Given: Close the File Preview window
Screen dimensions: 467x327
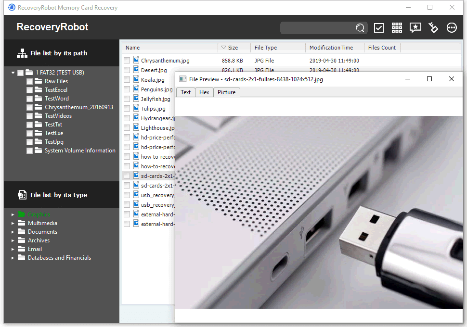Looking at the screenshot, I should [x=452, y=79].
